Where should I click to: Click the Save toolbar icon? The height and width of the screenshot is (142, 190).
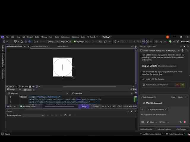[x=26, y=41]
